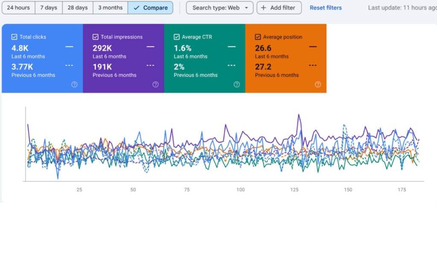
Task: Disable the Average CTR checkbox
Action: (x=176, y=37)
